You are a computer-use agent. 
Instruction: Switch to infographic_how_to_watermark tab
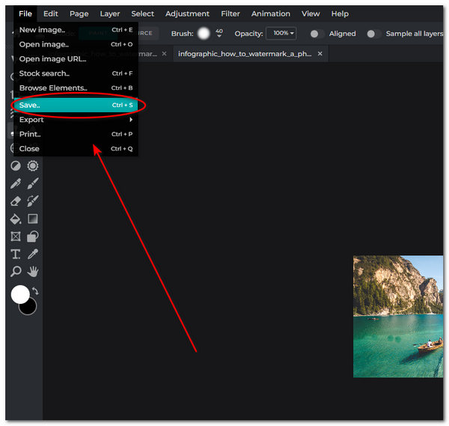coord(245,54)
